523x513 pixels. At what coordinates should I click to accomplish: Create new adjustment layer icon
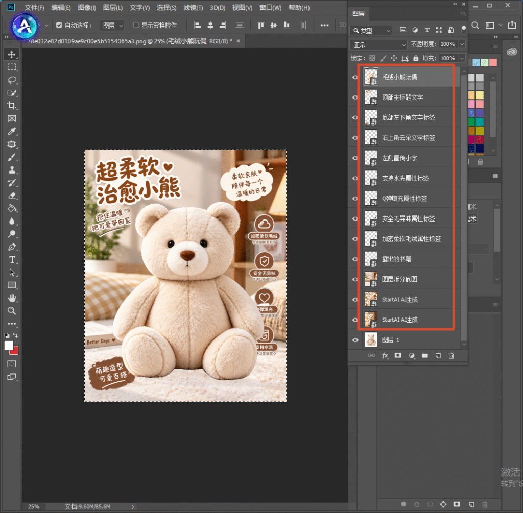[x=412, y=356]
